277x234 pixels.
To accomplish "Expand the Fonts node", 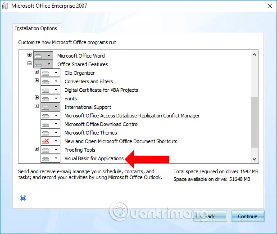I will (37, 97).
